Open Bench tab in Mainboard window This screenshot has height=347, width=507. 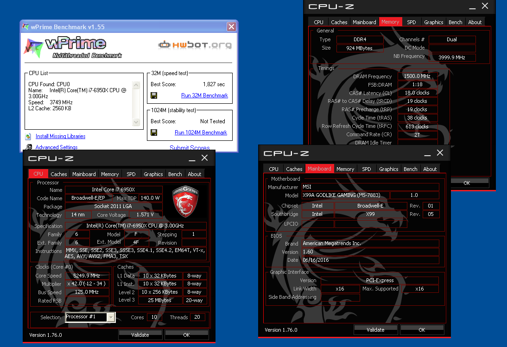click(x=410, y=169)
